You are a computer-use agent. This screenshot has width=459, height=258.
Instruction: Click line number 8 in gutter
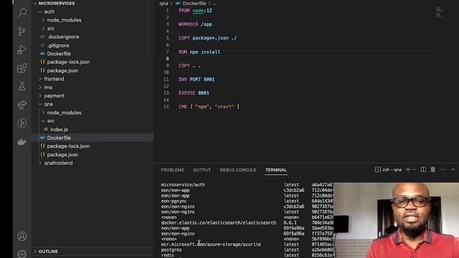(x=167, y=59)
